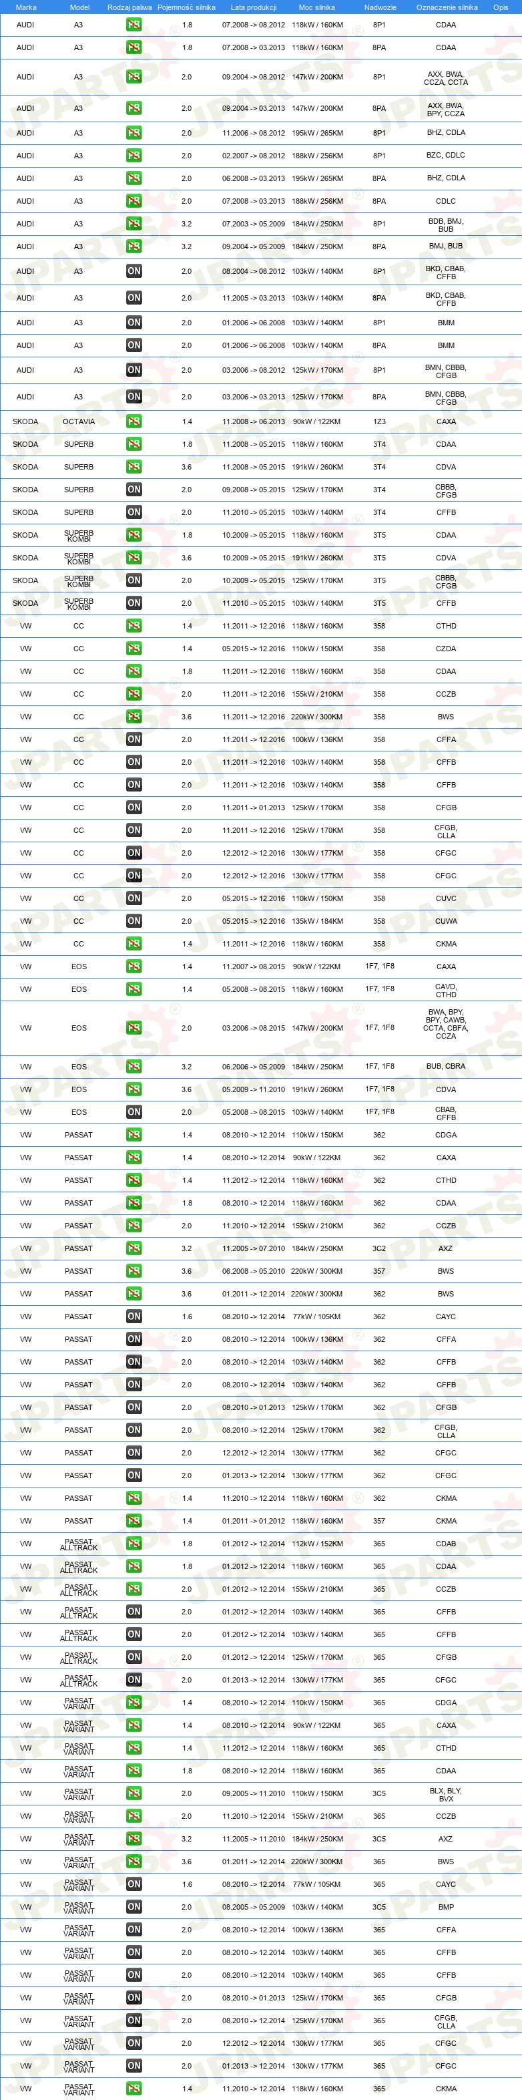Click ON icon in Passat Variant BMP row

[x=134, y=1907]
